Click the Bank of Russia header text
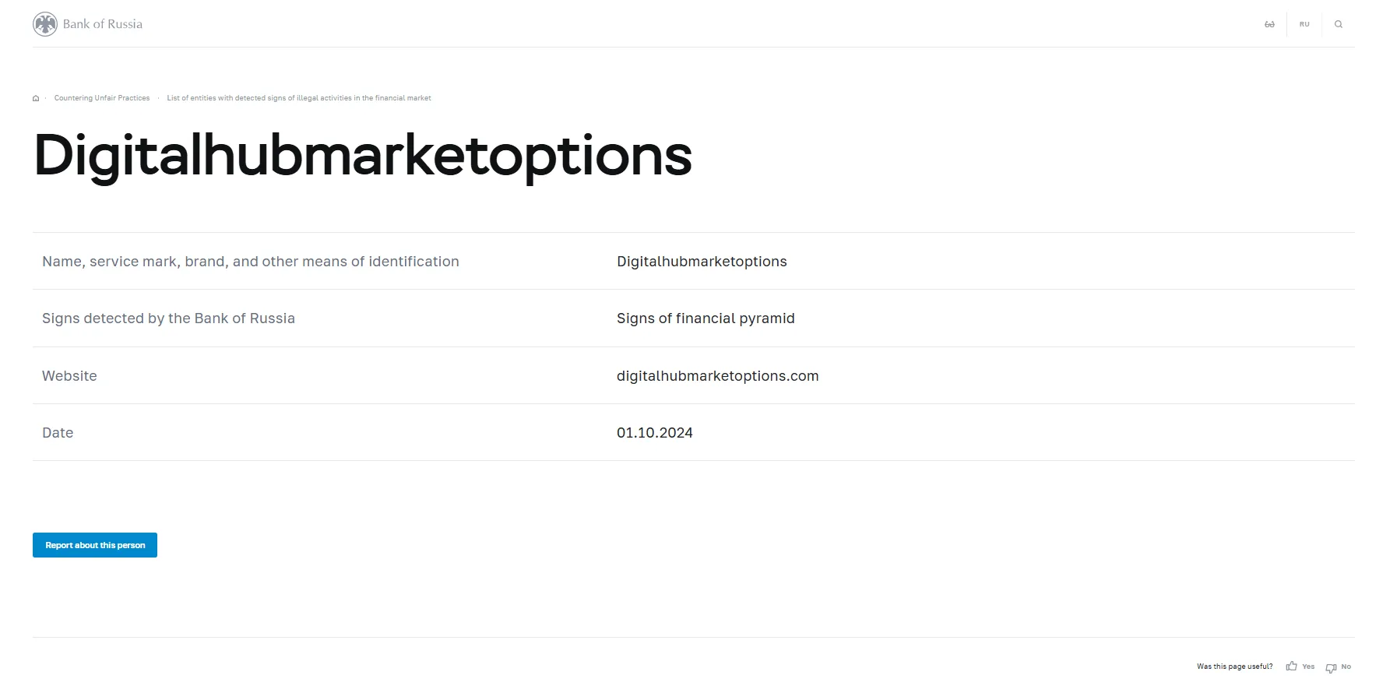 pos(103,24)
